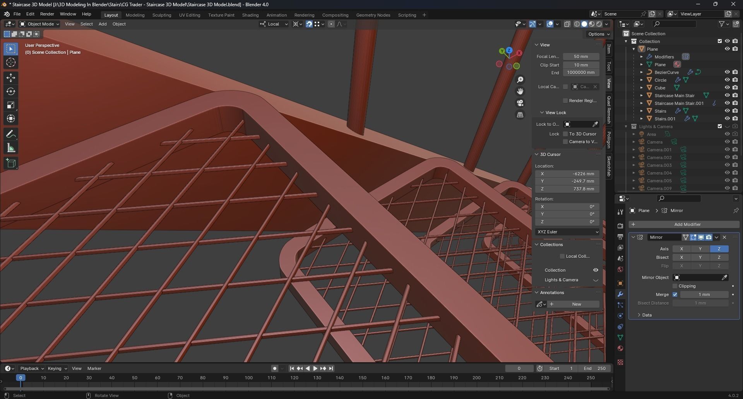Open the Object Data properties tab
The width and height of the screenshot is (743, 399).
pos(620,337)
